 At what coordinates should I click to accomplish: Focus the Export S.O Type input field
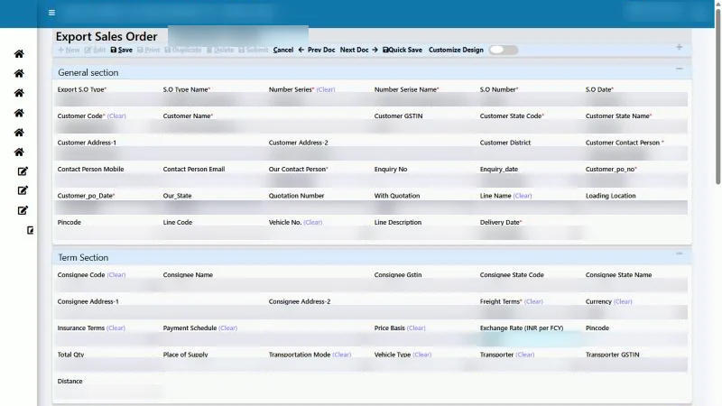[106, 100]
